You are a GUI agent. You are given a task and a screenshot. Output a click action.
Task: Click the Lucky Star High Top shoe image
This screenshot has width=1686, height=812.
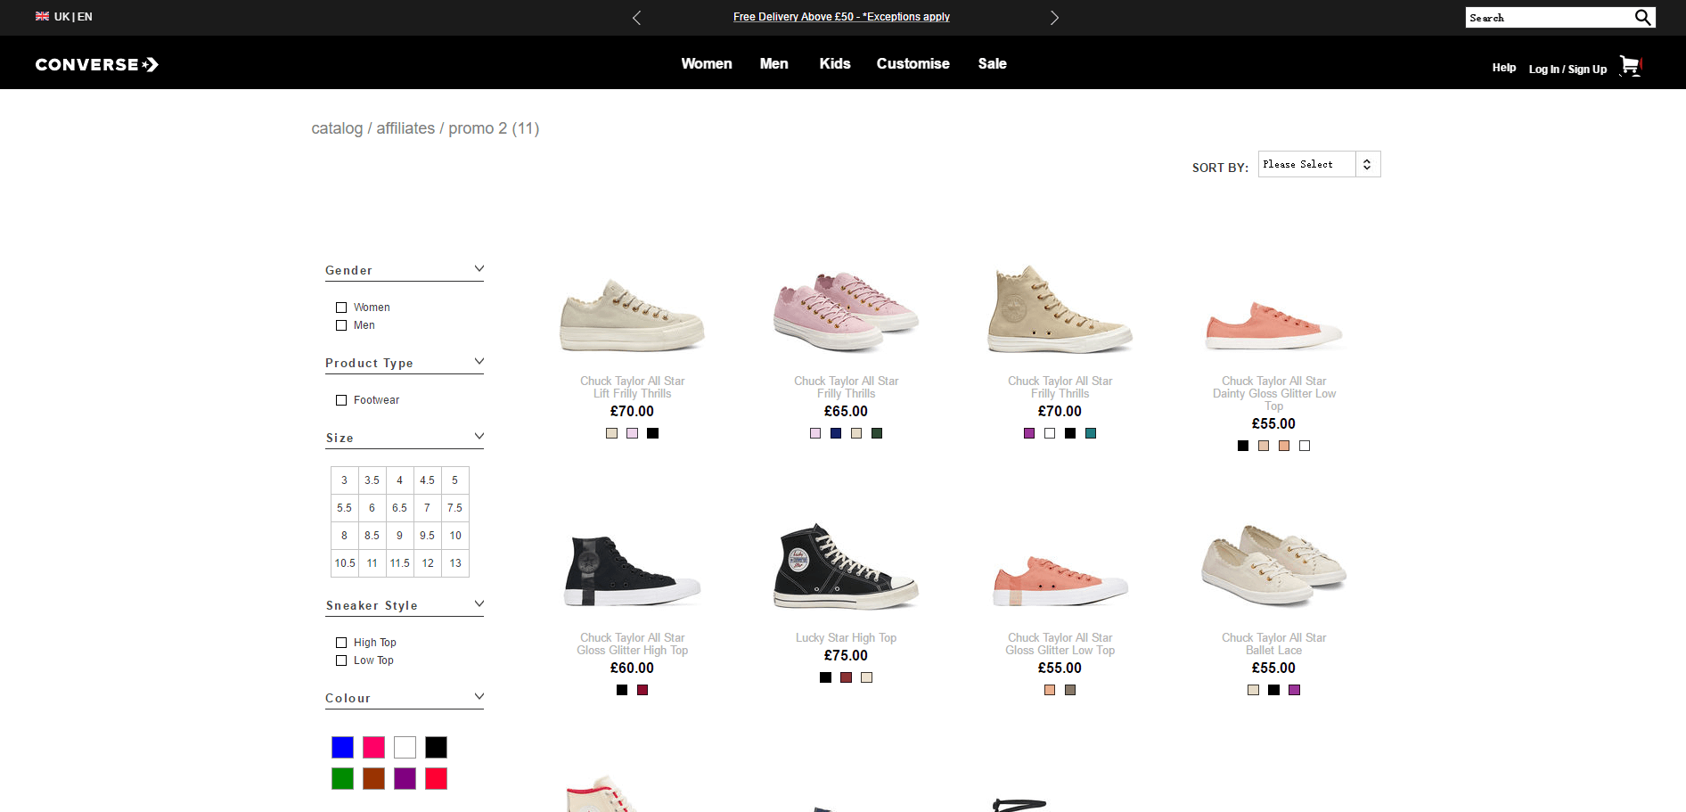[x=847, y=567]
